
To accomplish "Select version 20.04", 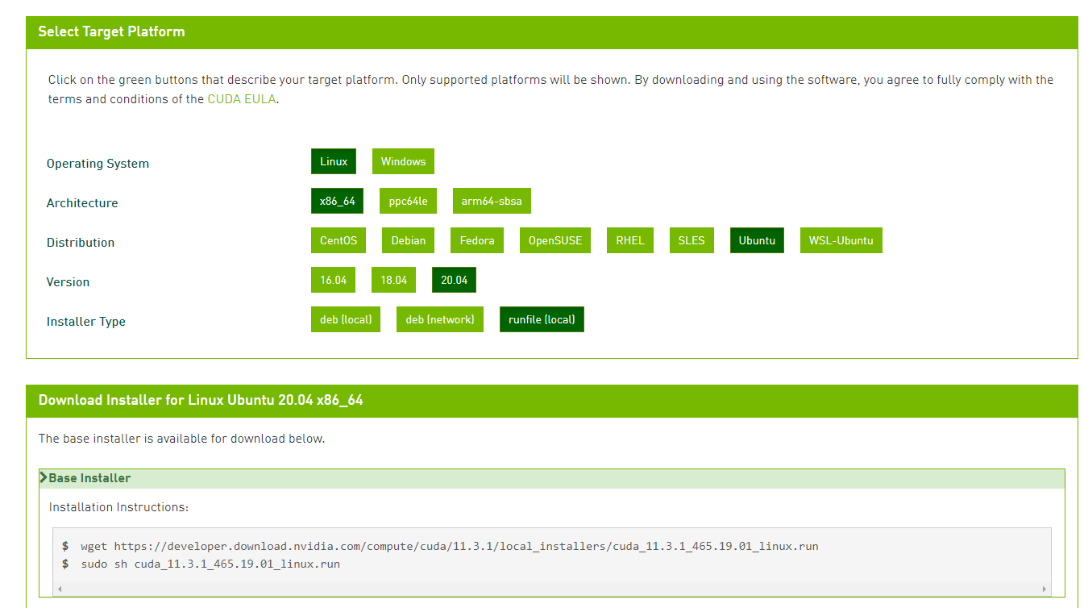I will (x=455, y=280).
